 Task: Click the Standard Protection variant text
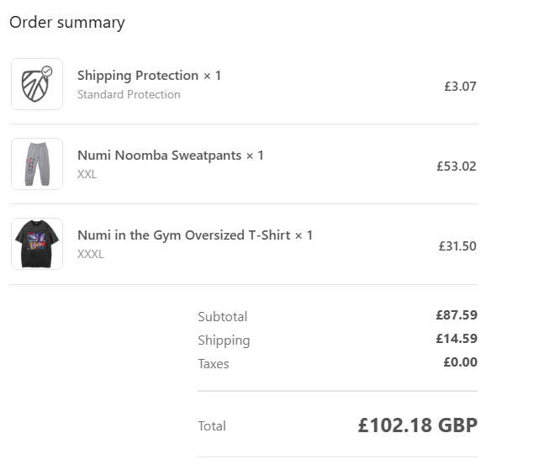pos(129,94)
